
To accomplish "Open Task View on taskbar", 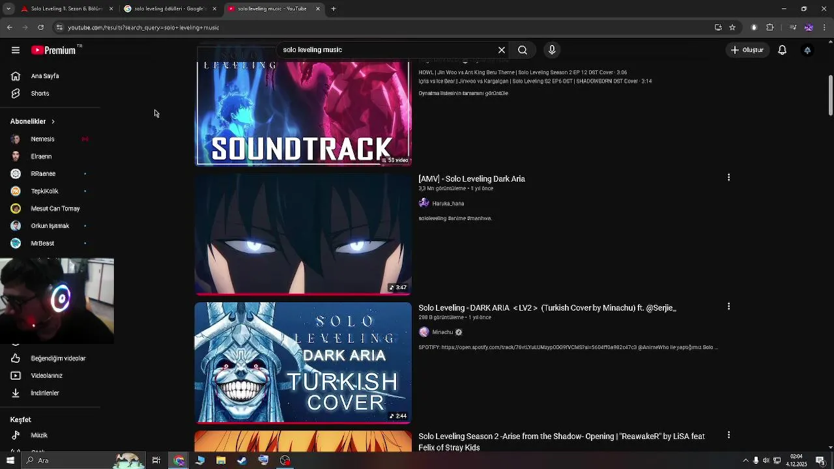I will click(156, 461).
